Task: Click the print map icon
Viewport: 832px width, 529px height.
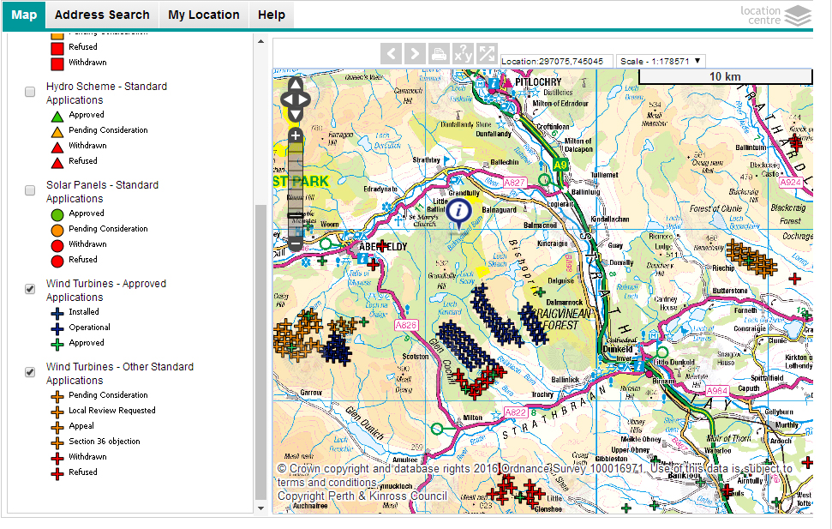Action: tap(440, 54)
